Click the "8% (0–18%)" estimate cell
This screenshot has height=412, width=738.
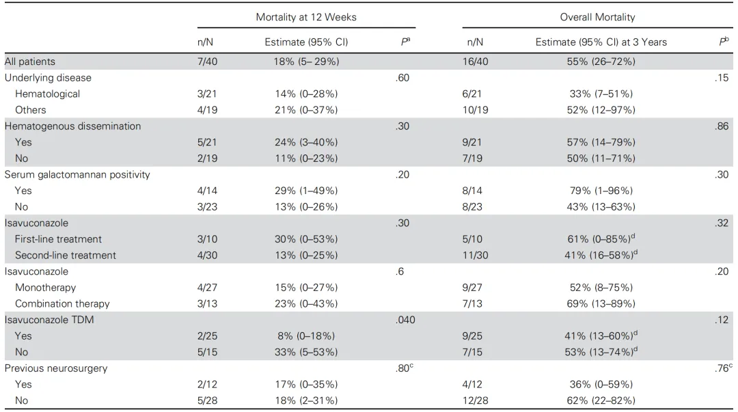(306, 336)
